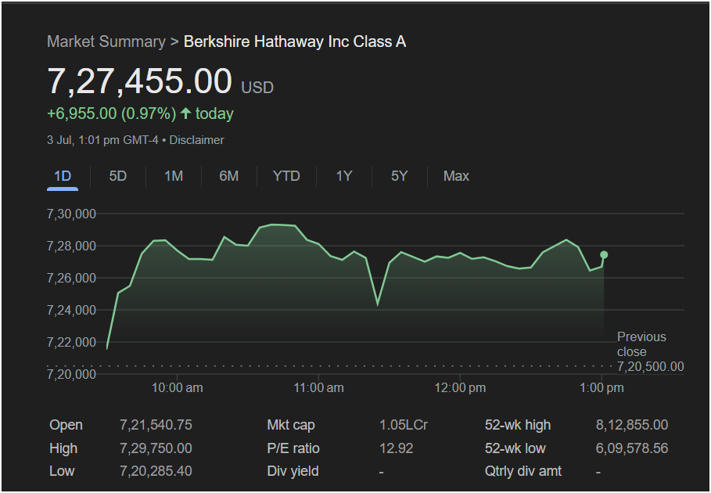Click the Market Summary breadcrumb link

106,41
